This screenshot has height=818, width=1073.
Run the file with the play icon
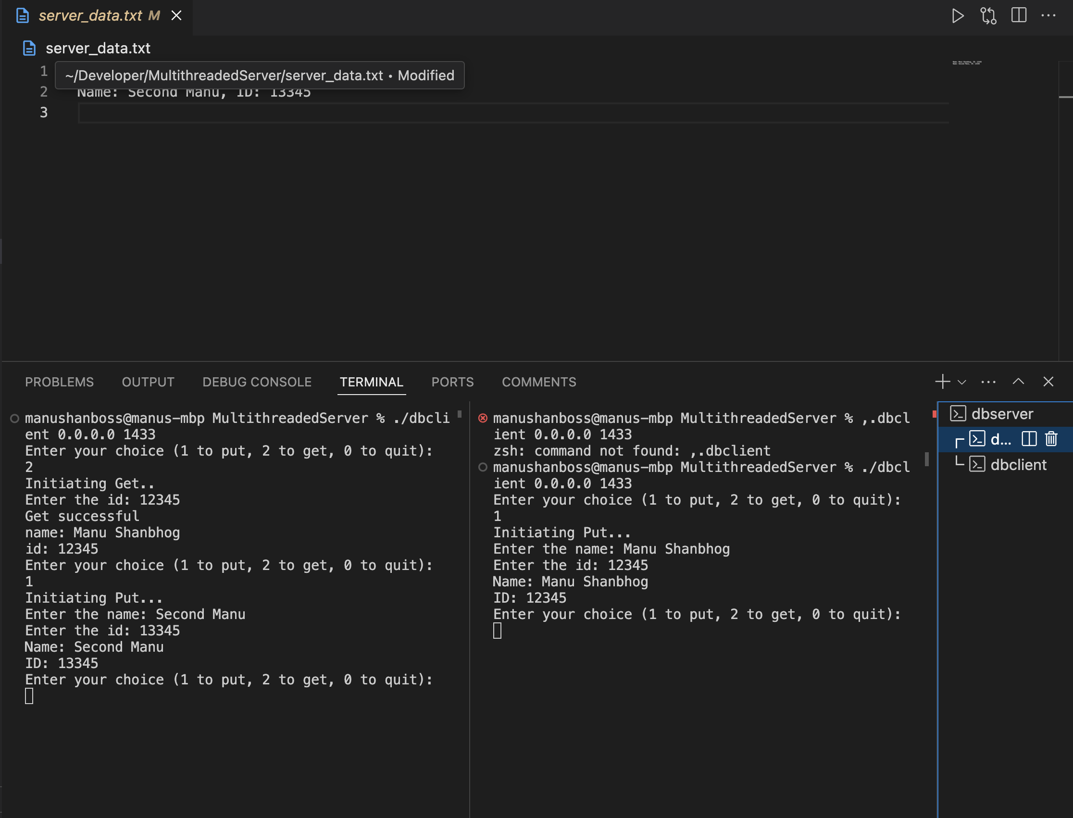pos(958,15)
